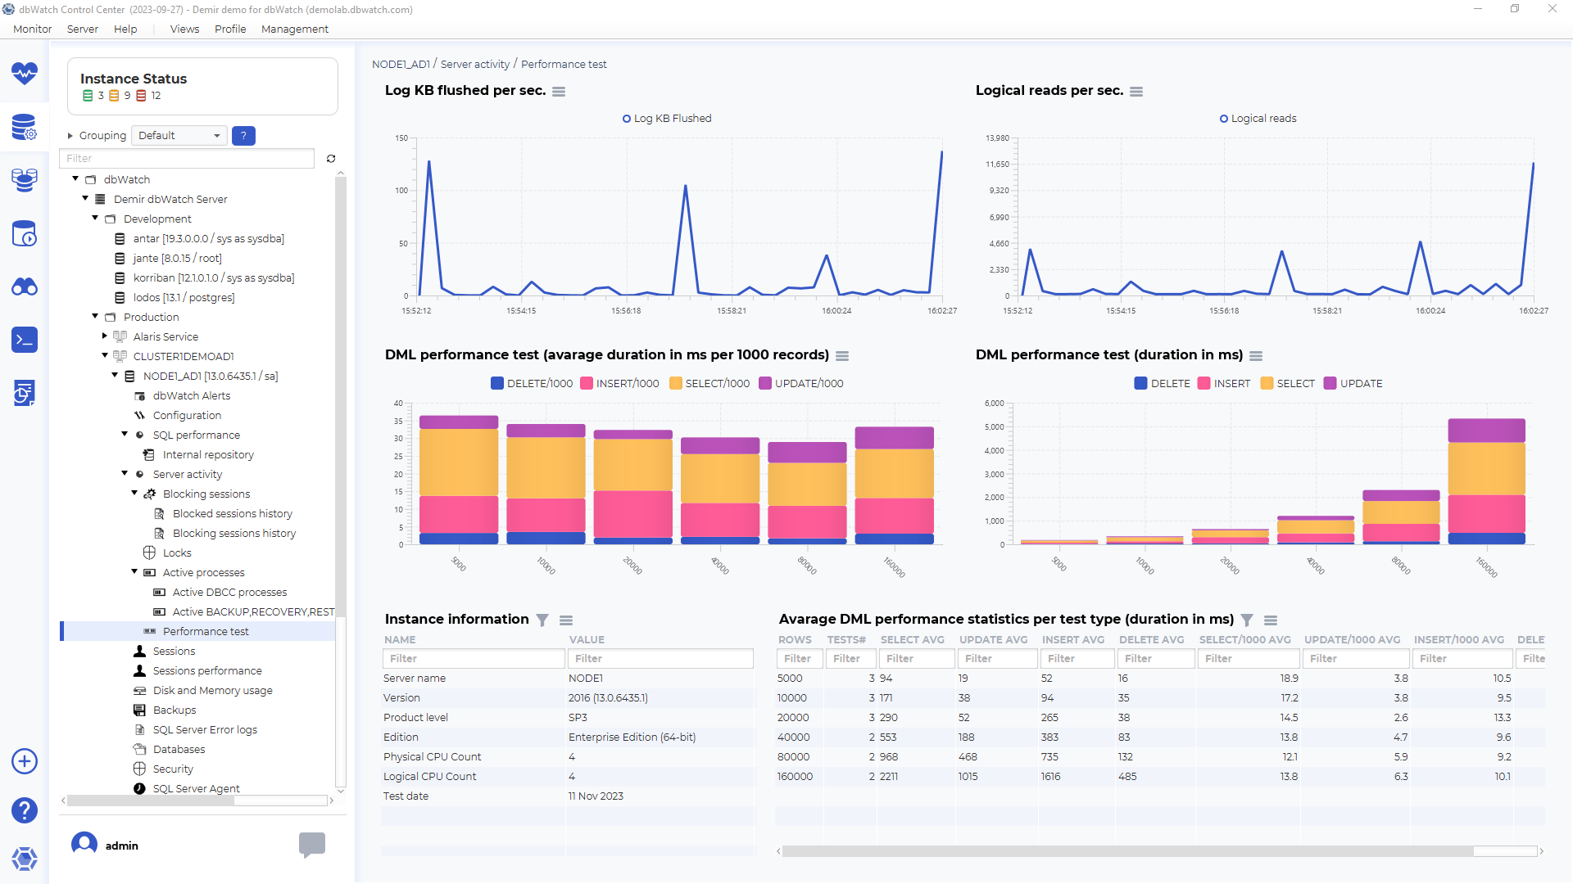Open the Views menu
Image resolution: width=1573 pixels, height=884 pixels.
184,29
